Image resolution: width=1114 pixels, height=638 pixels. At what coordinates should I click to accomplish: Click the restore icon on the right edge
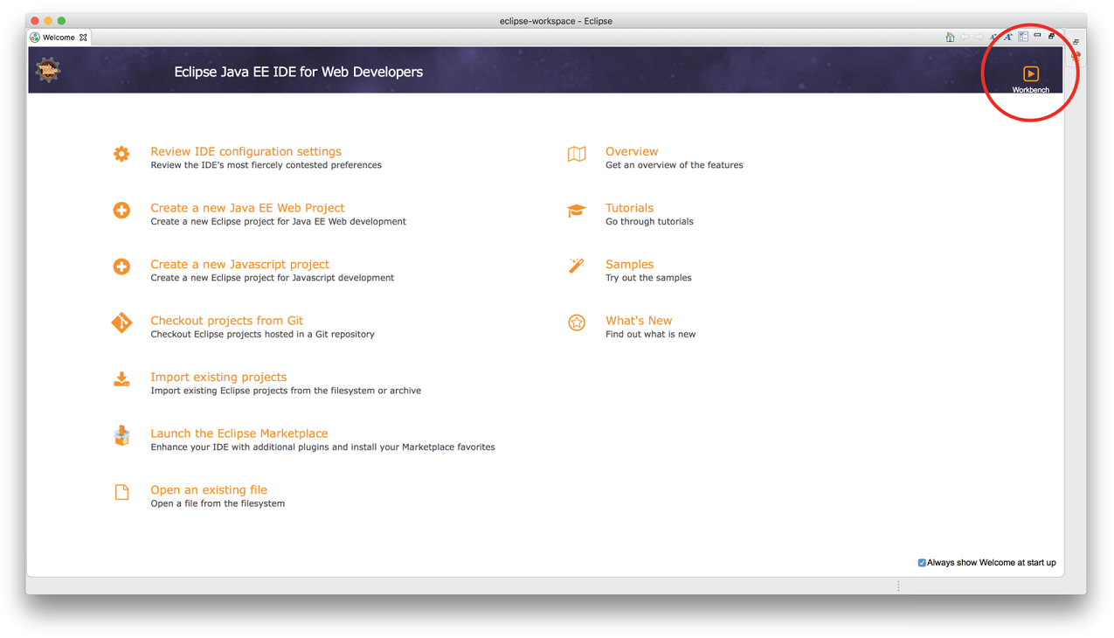coord(1076,41)
